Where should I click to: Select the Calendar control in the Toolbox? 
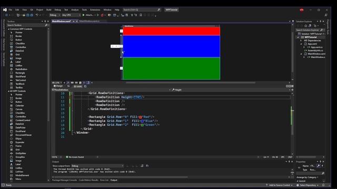tap(19, 106)
